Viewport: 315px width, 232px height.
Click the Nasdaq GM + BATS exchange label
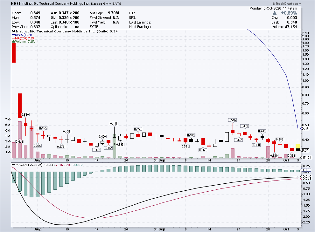pos(106,4)
